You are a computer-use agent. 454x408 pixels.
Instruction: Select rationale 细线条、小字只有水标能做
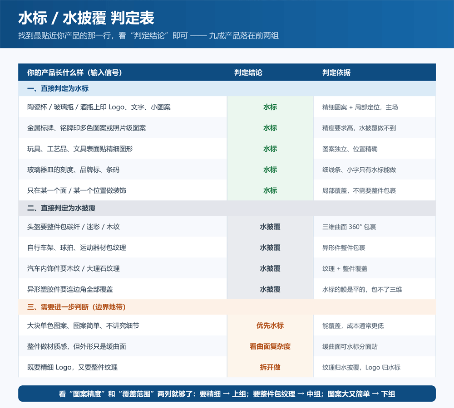(x=359, y=170)
